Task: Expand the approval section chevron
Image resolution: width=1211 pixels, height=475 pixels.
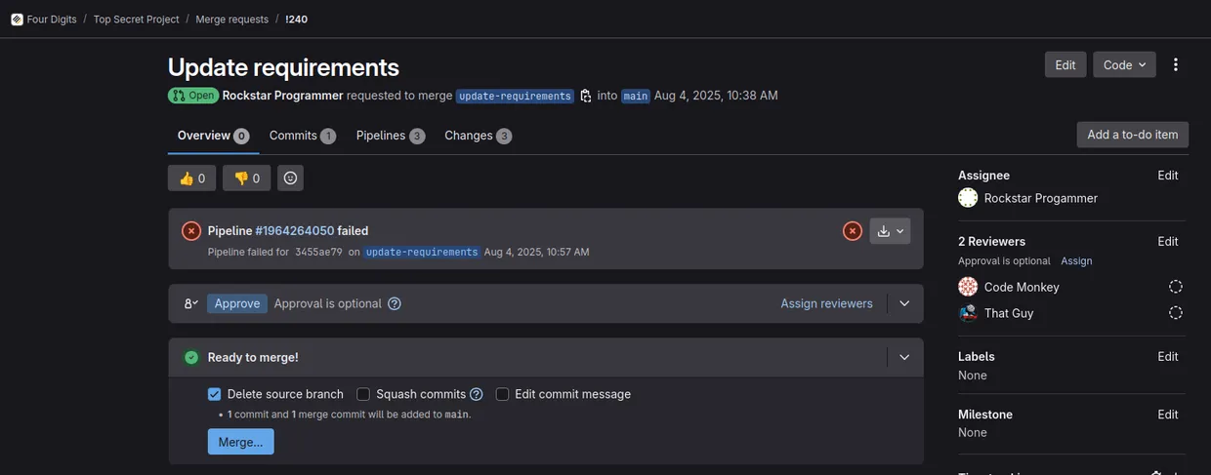Action: [904, 303]
